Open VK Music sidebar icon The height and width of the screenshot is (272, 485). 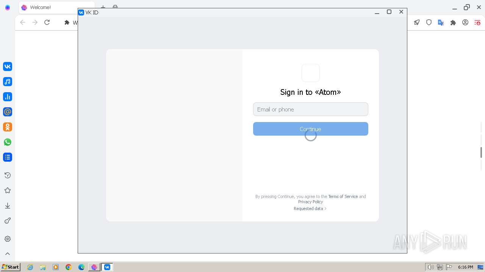pos(8,82)
